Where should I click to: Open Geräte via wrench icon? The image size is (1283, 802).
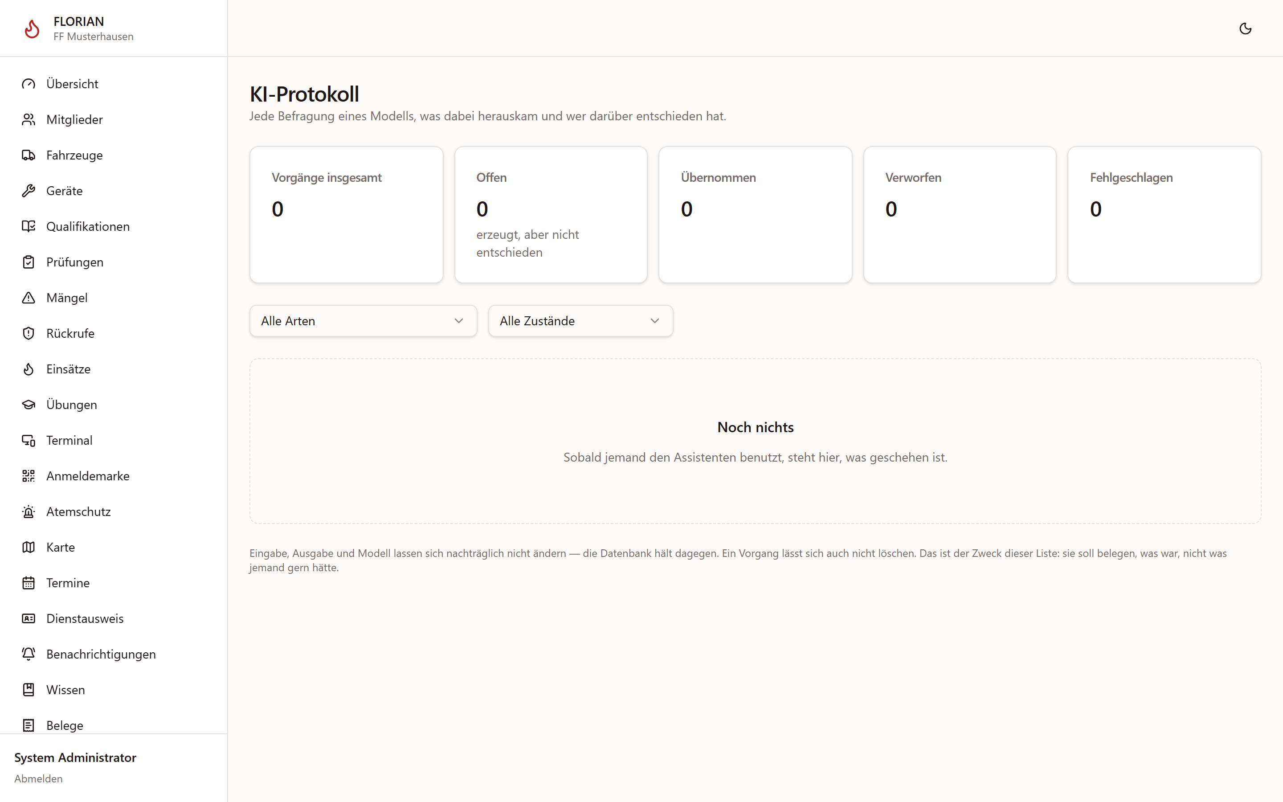[29, 190]
